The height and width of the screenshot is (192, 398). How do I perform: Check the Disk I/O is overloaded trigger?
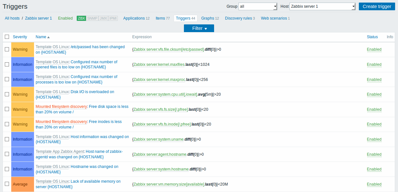[x=7, y=94]
